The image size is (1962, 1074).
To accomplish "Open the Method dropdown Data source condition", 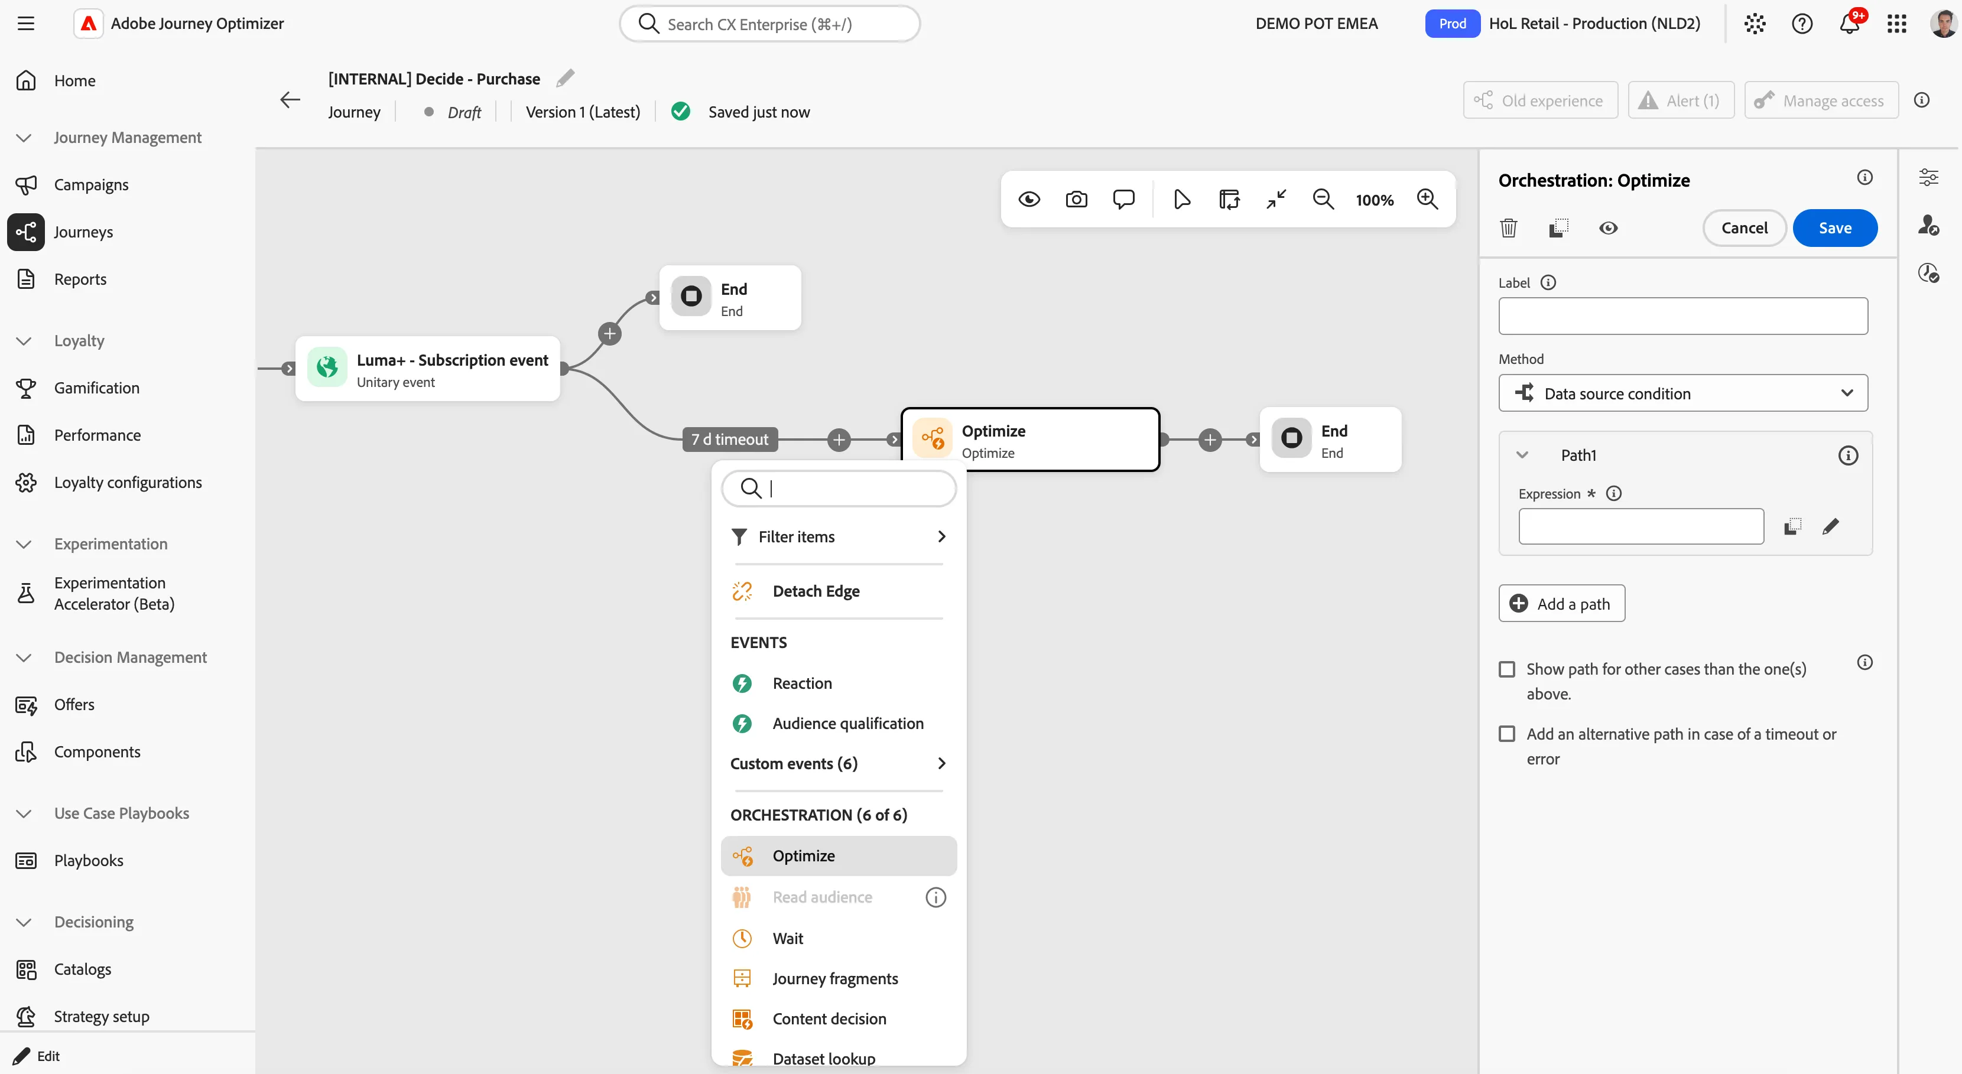I will tap(1683, 393).
